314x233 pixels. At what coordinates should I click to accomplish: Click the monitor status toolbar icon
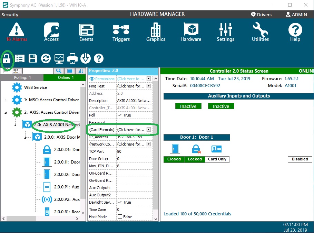coord(59,59)
